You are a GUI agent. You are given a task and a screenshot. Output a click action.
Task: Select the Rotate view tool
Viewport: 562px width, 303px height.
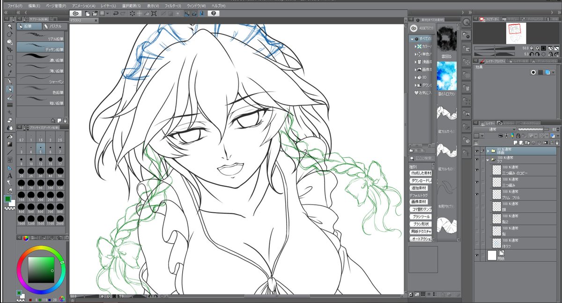point(10,34)
